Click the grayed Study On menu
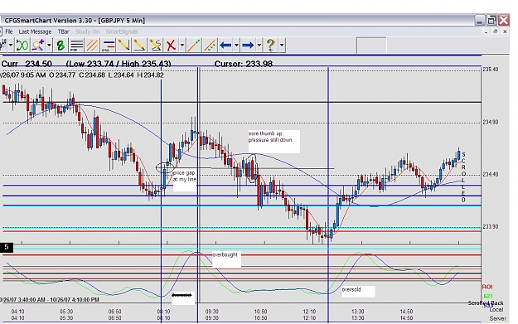The width and height of the screenshot is (518, 324). coord(88,31)
